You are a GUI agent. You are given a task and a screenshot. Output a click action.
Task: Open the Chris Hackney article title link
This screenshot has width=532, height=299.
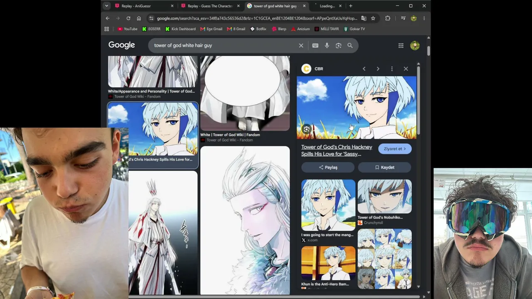point(337,150)
